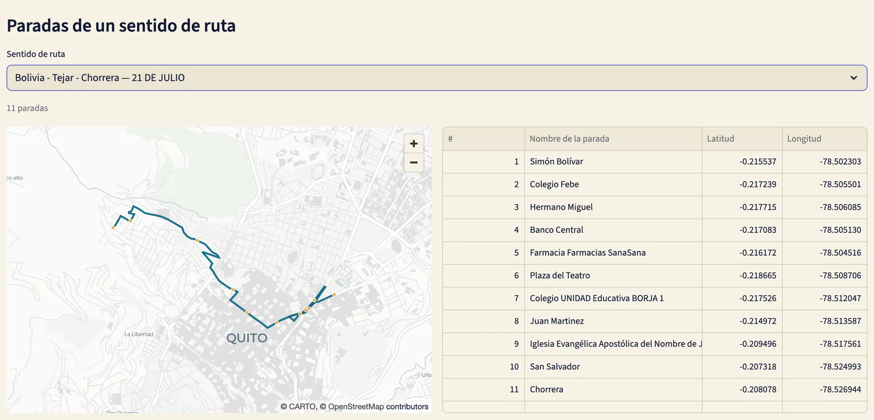Click the dropdown chevron arrow
874x420 pixels.
point(853,78)
